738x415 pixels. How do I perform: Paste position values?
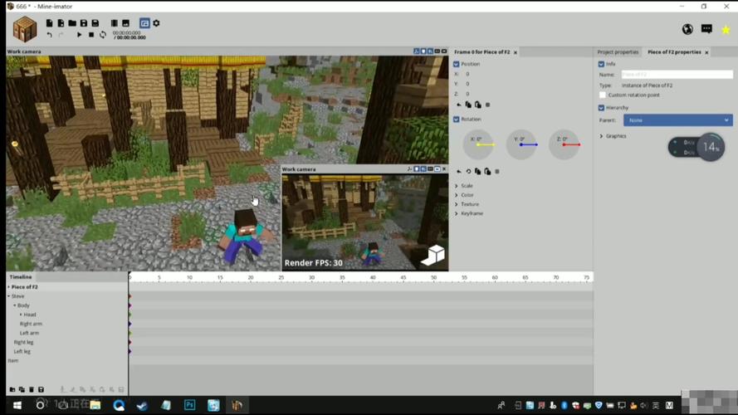pos(477,105)
